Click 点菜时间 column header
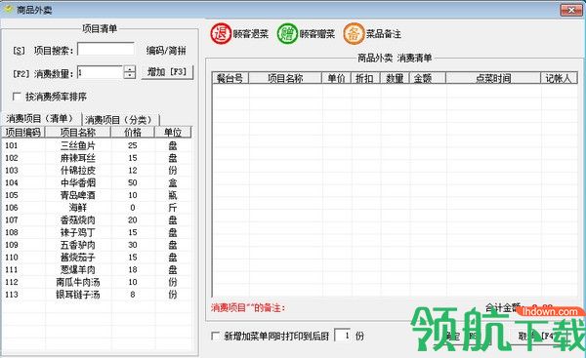This screenshot has width=586, height=358. [493, 78]
